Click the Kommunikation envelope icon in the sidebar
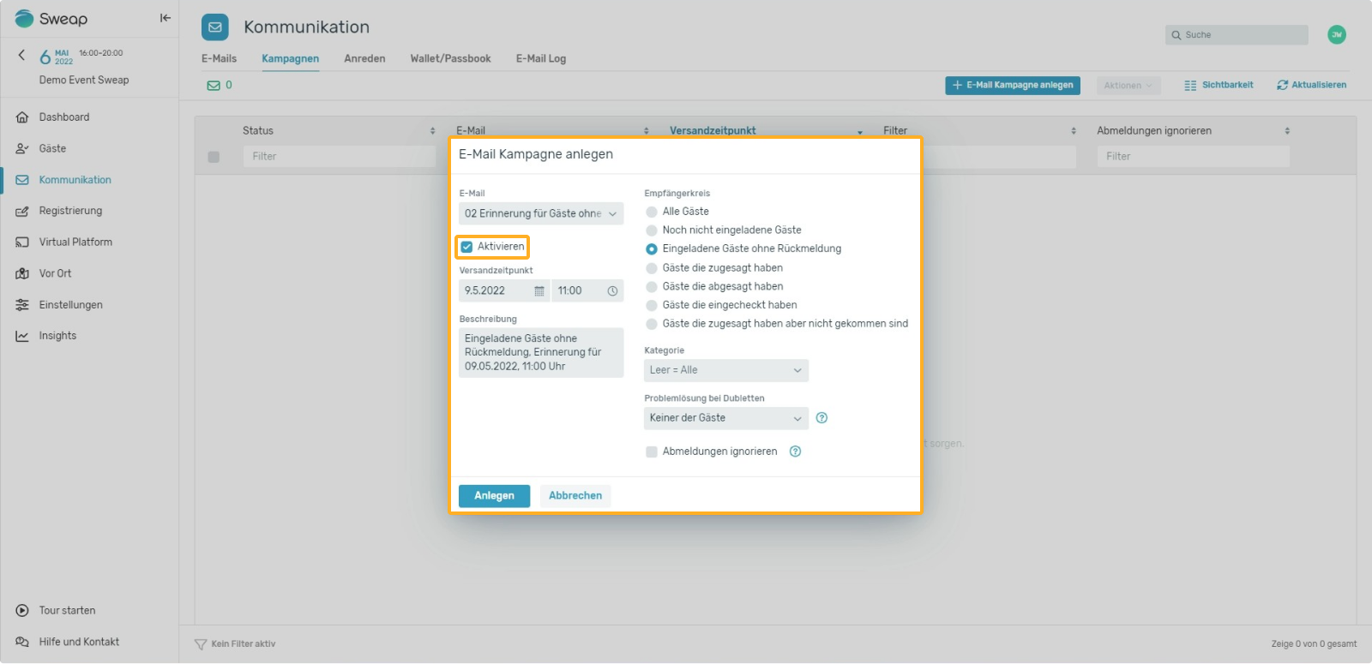1372x664 pixels. pyautogui.click(x=22, y=180)
